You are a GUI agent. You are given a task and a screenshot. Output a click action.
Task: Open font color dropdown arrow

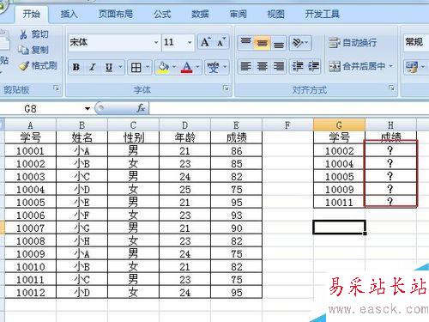coord(197,67)
